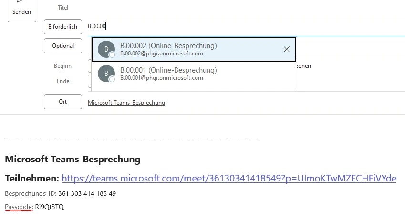This screenshot has height=224, width=405.
Task: Open the teams.microsoft.com meeting join link
Action: pyautogui.click(x=228, y=178)
